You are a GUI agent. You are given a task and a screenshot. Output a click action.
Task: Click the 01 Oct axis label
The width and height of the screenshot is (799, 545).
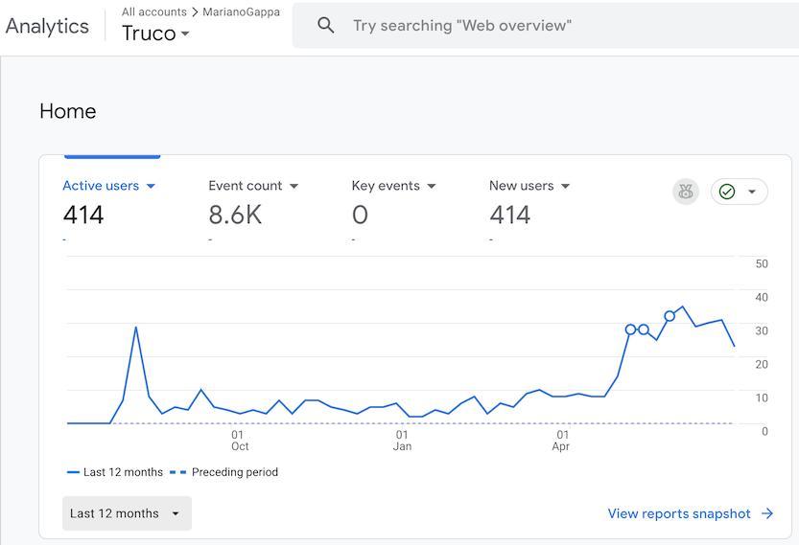239,441
